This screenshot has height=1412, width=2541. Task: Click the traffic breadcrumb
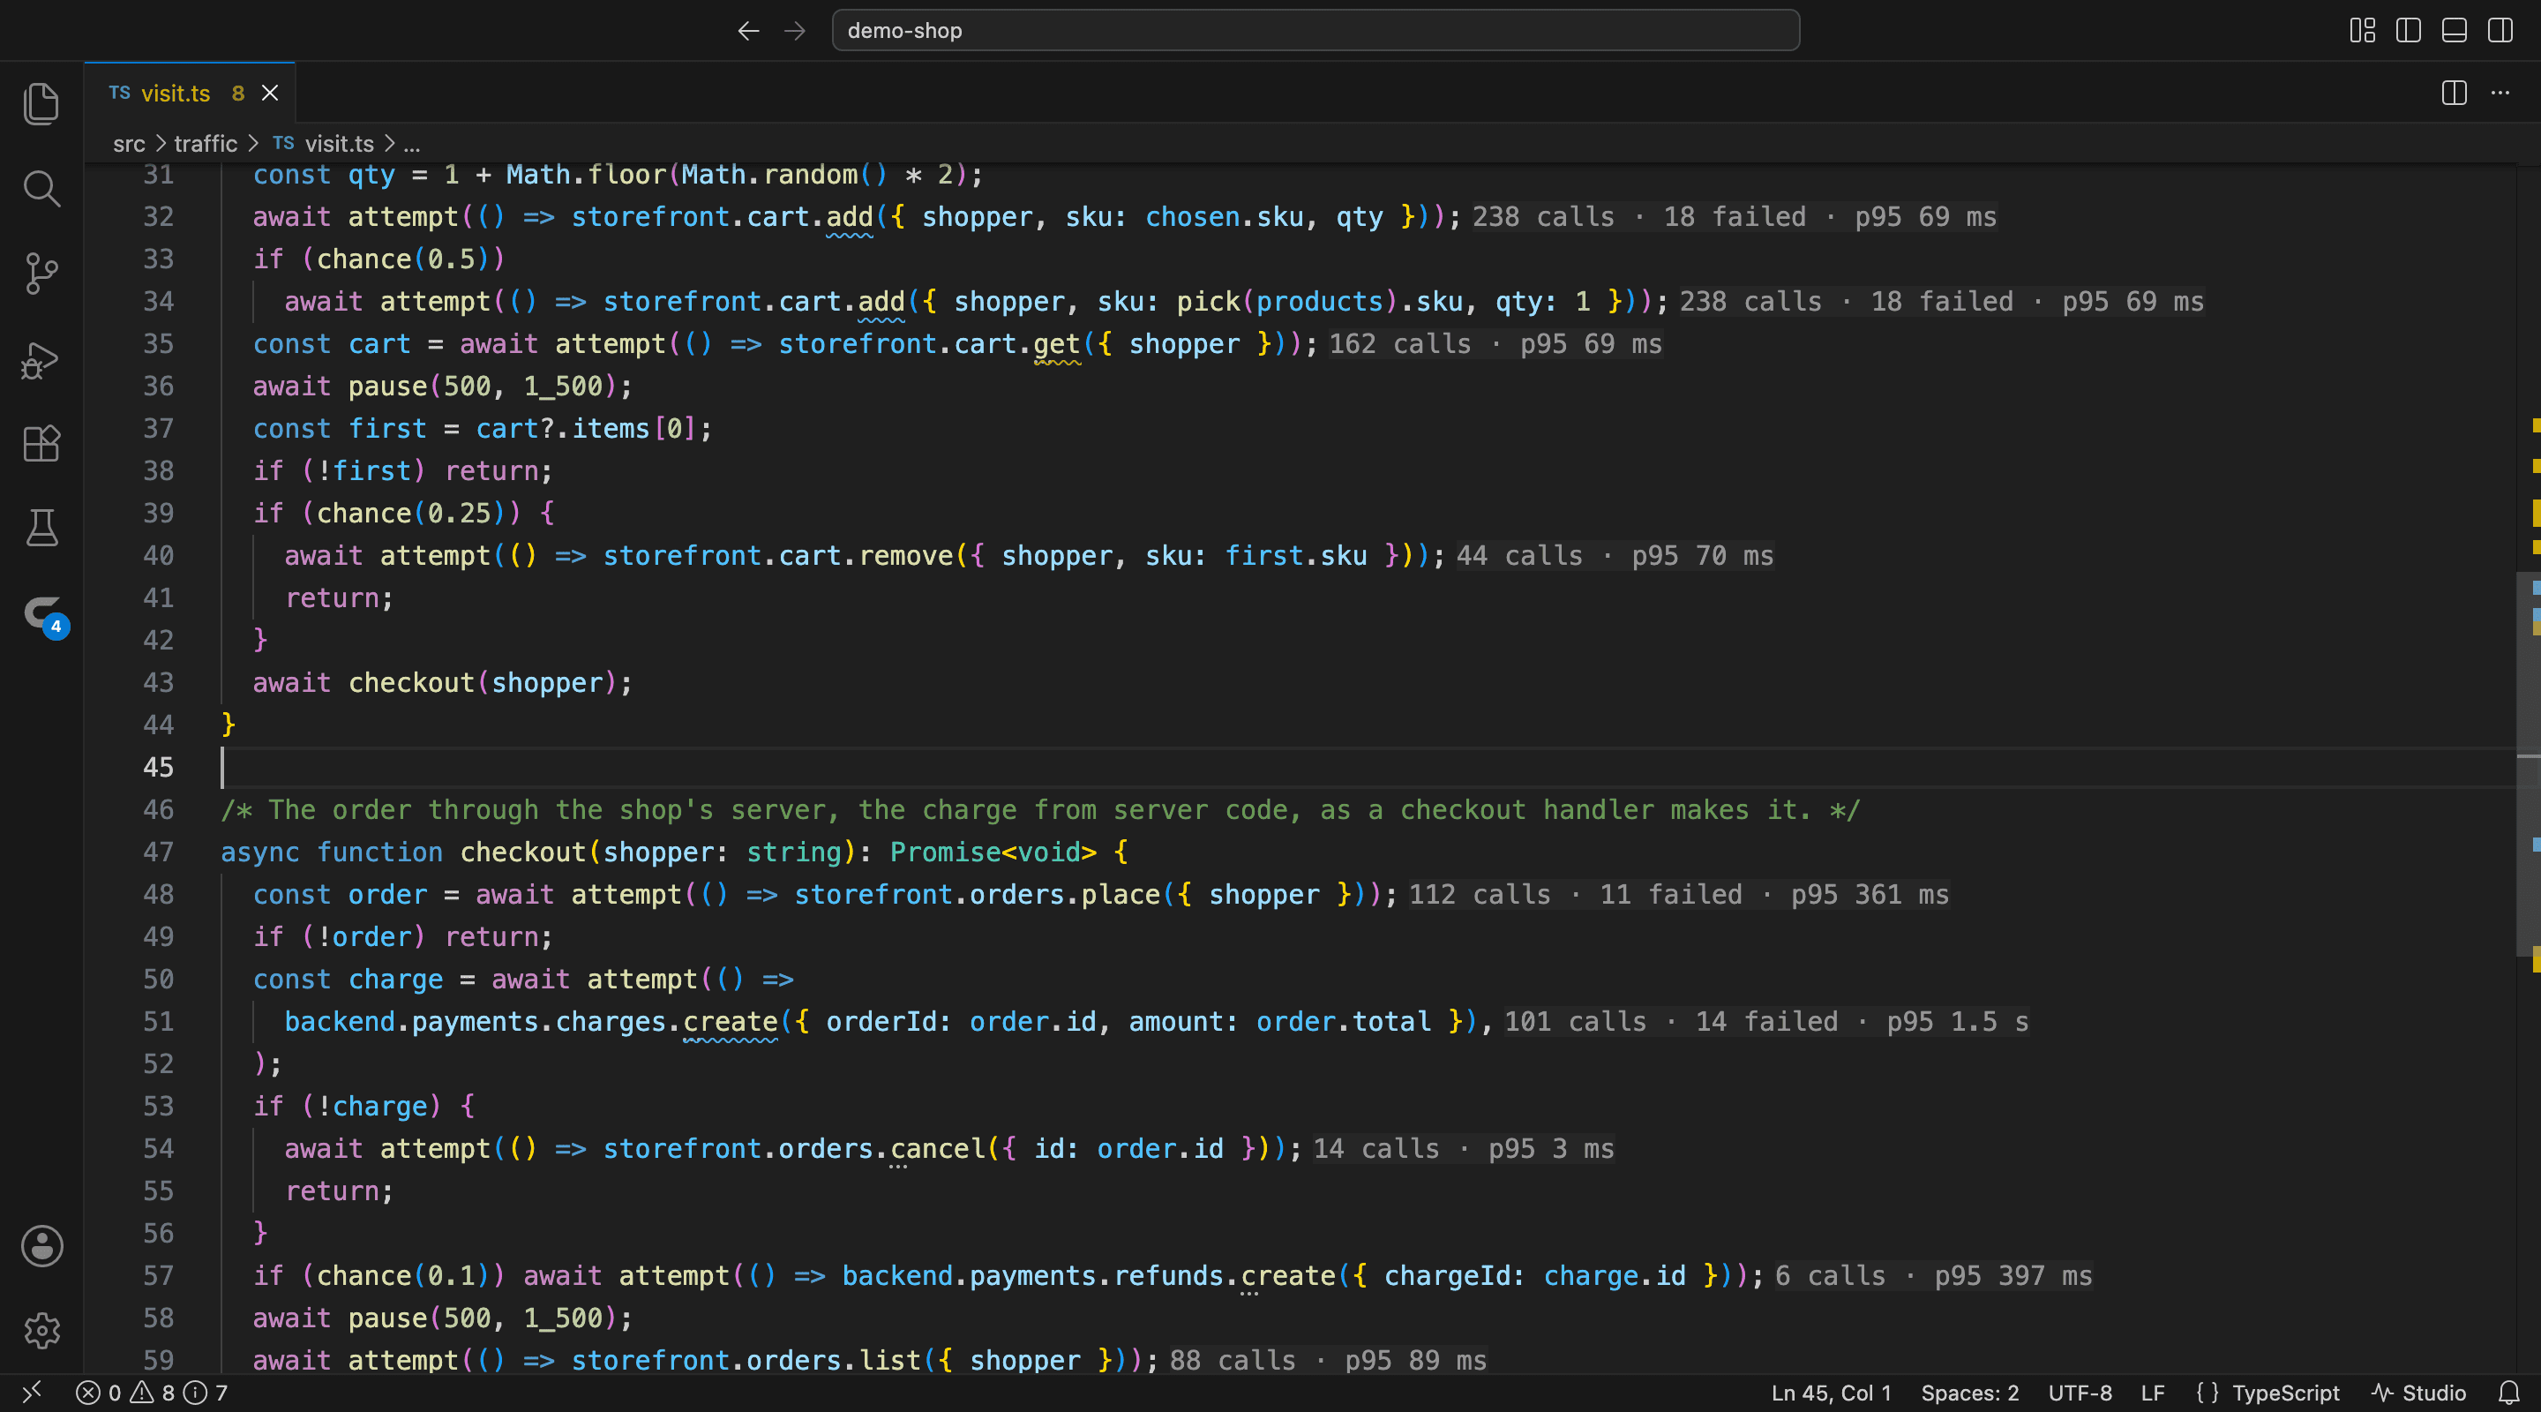pos(206,144)
